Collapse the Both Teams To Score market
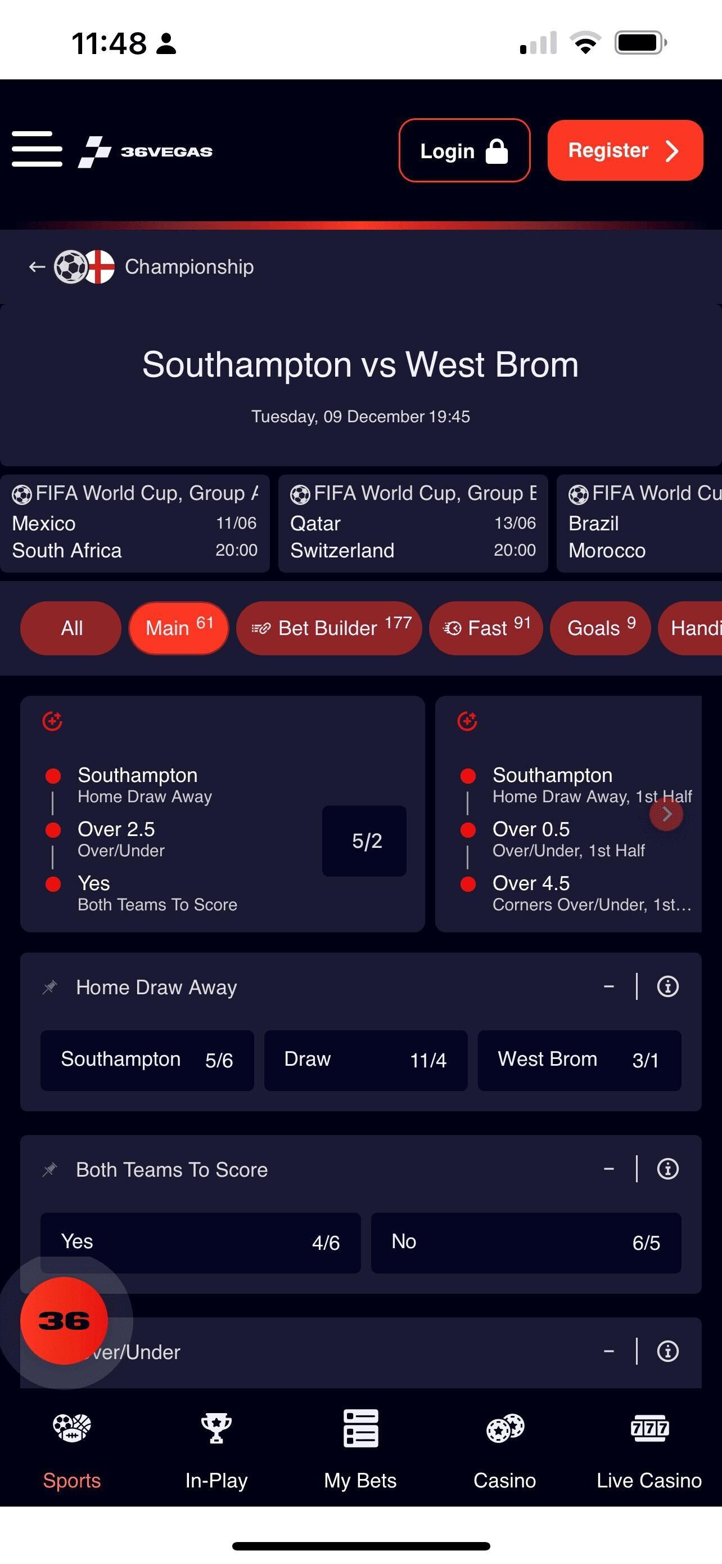 [x=608, y=1169]
